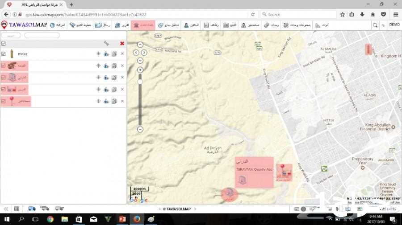Image resolution: width=402 pixels, height=225 pixels.
Task: Open the Firefox hamburger menu
Action: click(x=396, y=15)
